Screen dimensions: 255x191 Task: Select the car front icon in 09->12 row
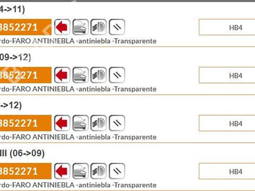click(81, 75)
